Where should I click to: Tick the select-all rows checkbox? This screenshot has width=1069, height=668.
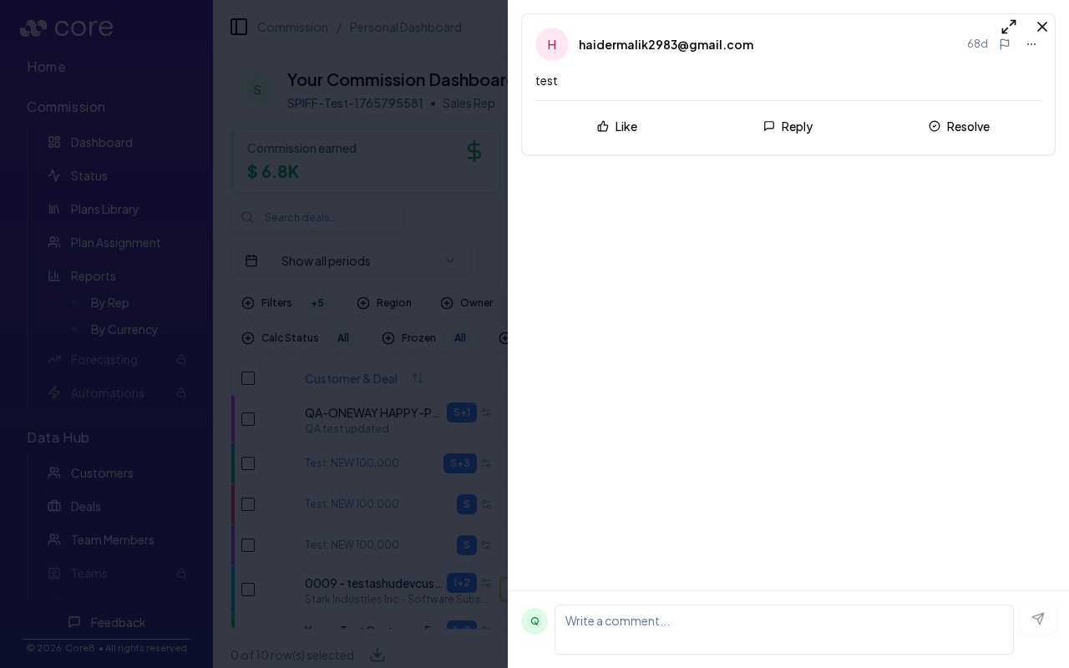(248, 378)
